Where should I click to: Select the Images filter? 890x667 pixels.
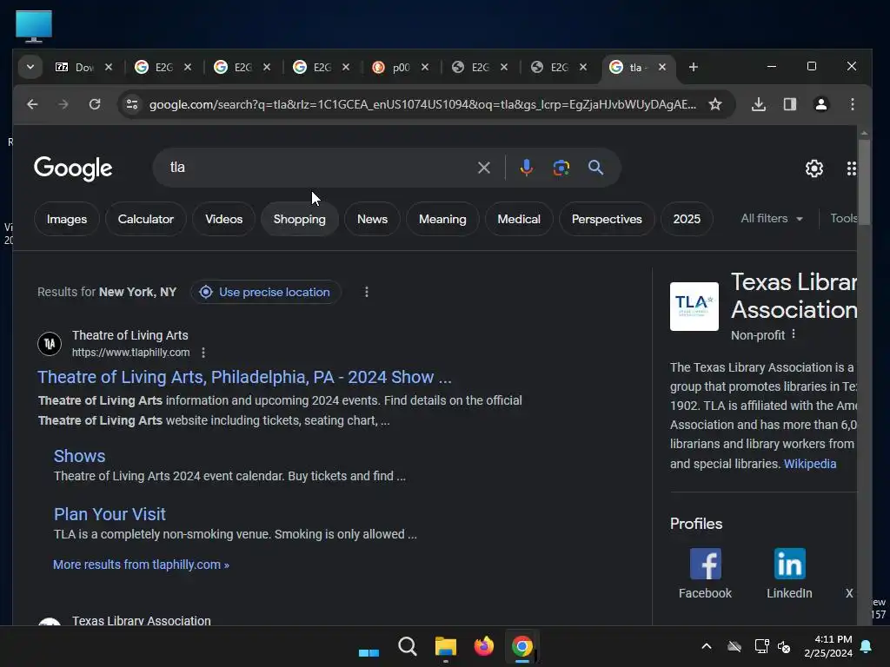pyautogui.click(x=67, y=219)
